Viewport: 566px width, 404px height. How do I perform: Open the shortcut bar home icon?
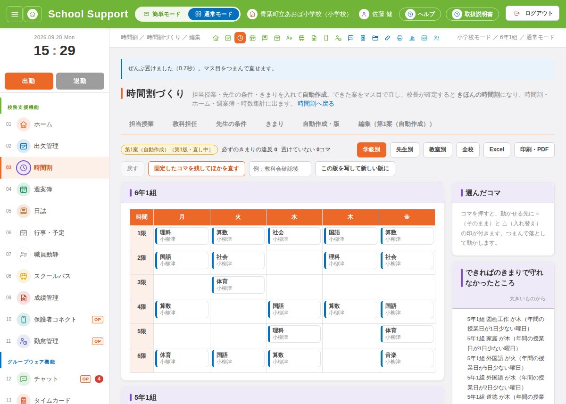click(x=216, y=38)
